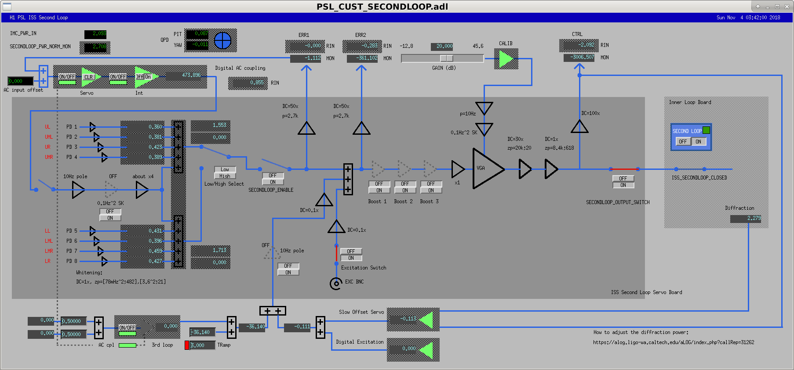This screenshot has height=370, width=794.
Task: Switch Boost 1 ON
Action: [x=379, y=190]
